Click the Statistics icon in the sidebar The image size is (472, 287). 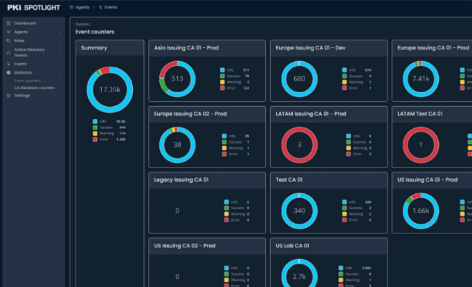[x=8, y=72]
